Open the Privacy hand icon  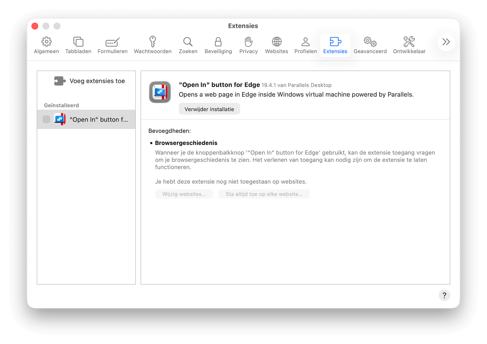coord(249,42)
